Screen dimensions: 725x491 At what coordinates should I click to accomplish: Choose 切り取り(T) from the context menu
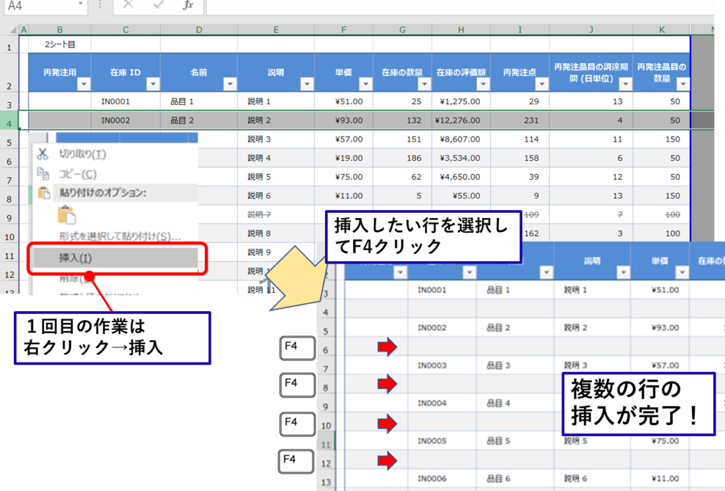pyautogui.click(x=82, y=154)
